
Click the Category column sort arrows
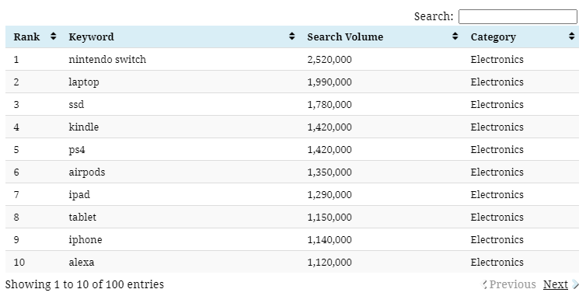[571, 37]
